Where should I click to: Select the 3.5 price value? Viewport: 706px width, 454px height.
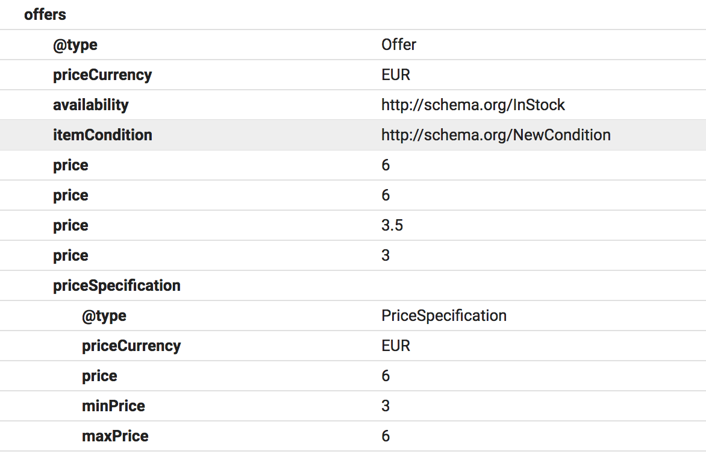(x=392, y=225)
